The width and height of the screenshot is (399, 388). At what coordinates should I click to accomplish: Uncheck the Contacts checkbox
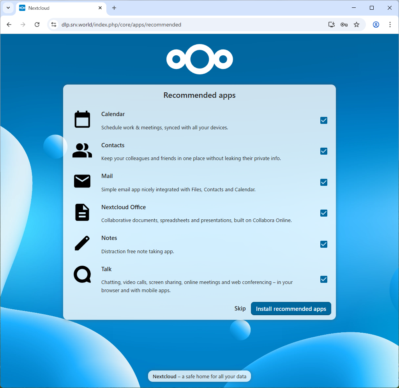(324, 151)
